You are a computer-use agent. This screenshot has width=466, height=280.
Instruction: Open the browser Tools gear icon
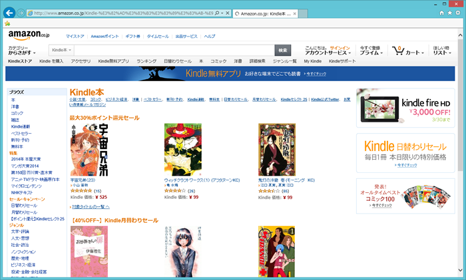[x=458, y=13]
